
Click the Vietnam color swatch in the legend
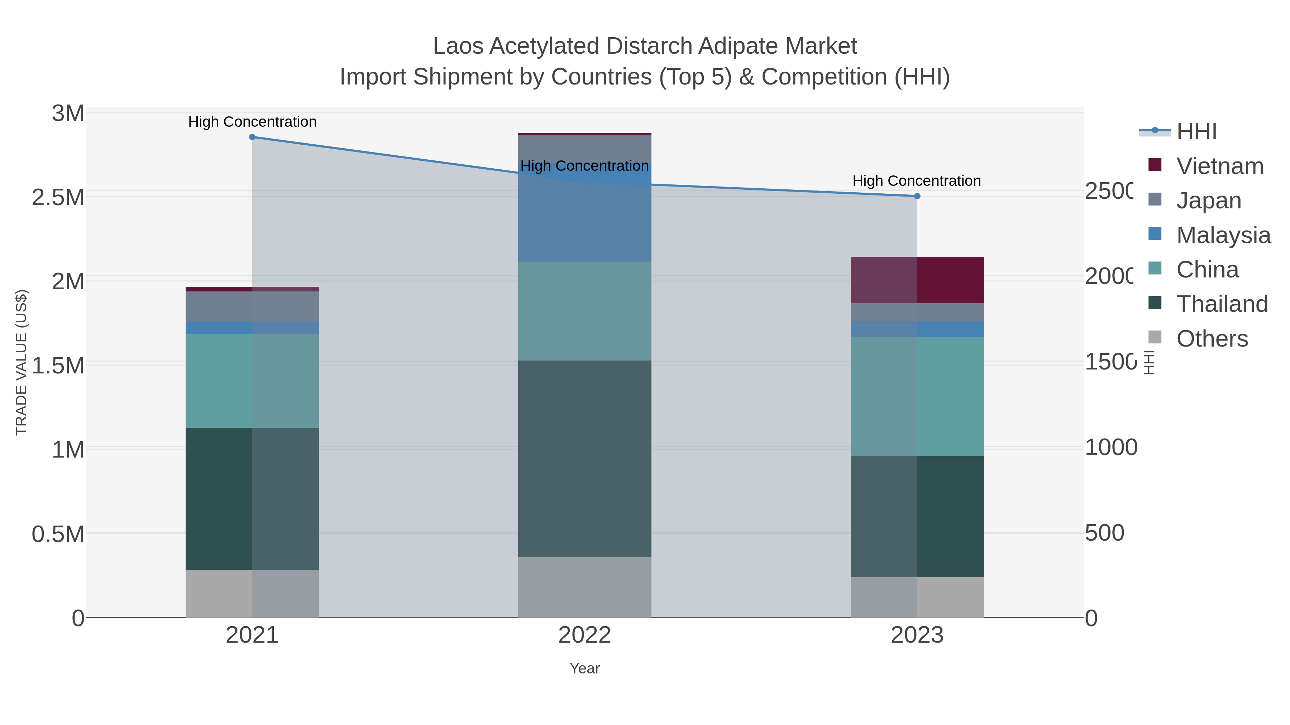coord(1155,165)
